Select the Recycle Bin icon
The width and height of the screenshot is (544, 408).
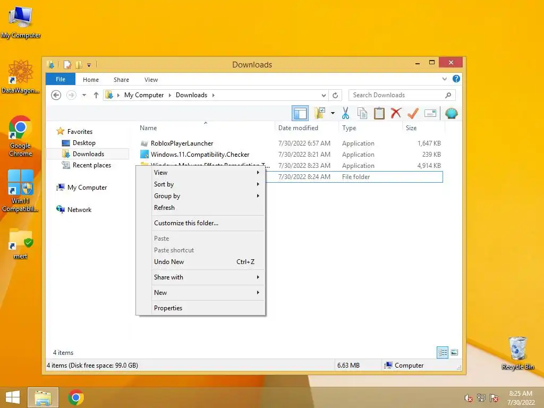pos(517,353)
